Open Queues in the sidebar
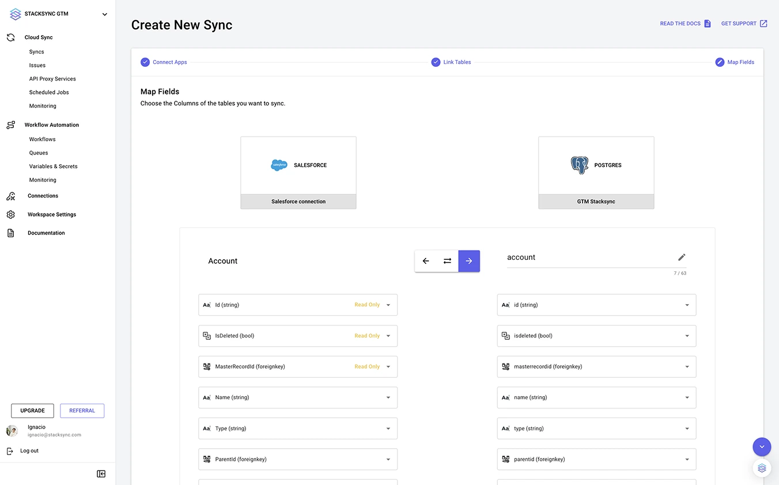This screenshot has height=485, width=779. 39,153
